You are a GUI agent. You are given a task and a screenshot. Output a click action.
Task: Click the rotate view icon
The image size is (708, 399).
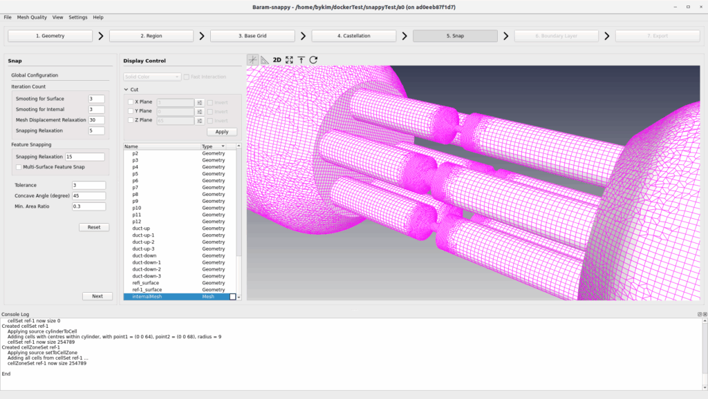(313, 60)
